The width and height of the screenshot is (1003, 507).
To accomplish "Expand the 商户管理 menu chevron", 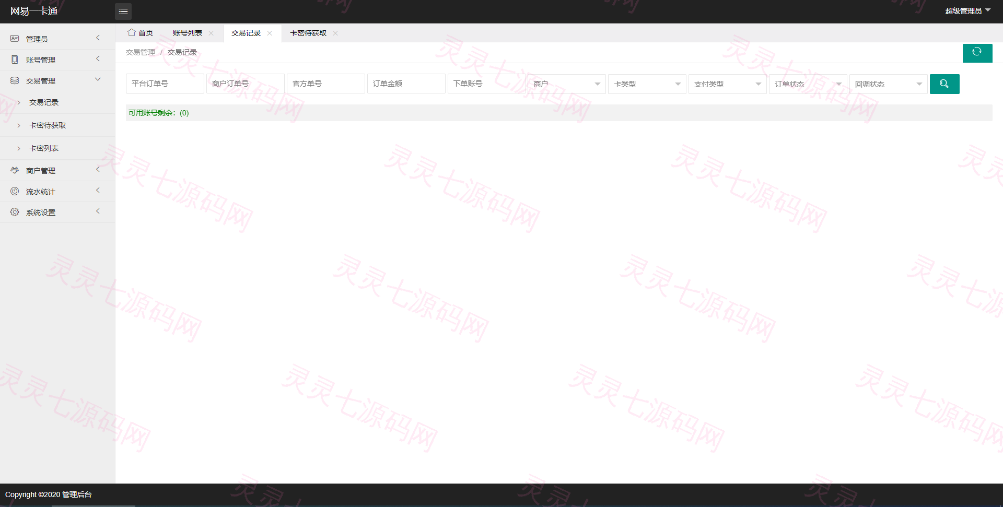I will 98,170.
